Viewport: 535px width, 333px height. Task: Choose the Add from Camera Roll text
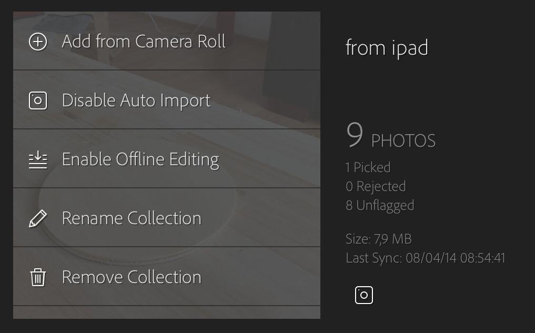[144, 42]
